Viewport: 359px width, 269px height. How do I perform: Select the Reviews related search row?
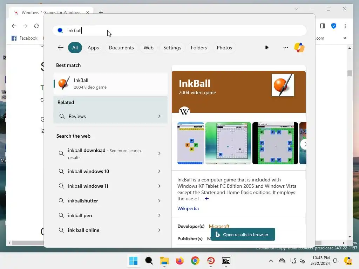110,116
